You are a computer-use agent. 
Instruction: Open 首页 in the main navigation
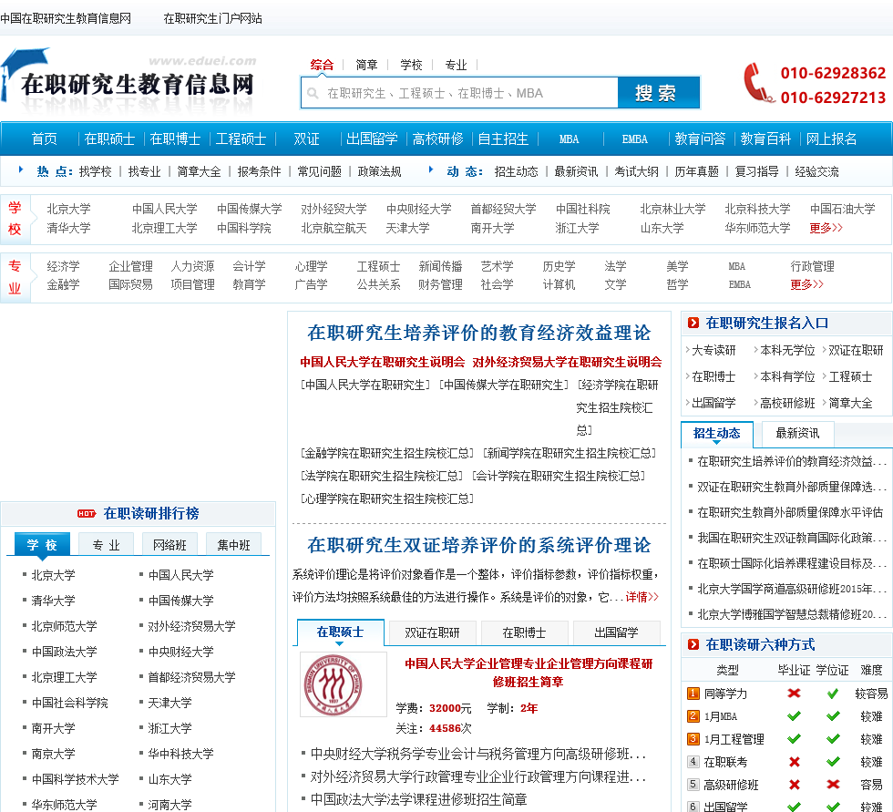(44, 139)
